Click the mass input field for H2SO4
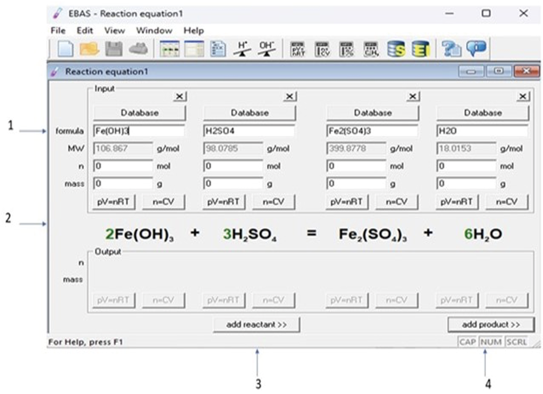 pos(233,184)
